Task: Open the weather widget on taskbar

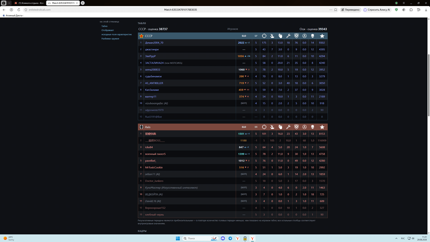Action: (x=9, y=239)
